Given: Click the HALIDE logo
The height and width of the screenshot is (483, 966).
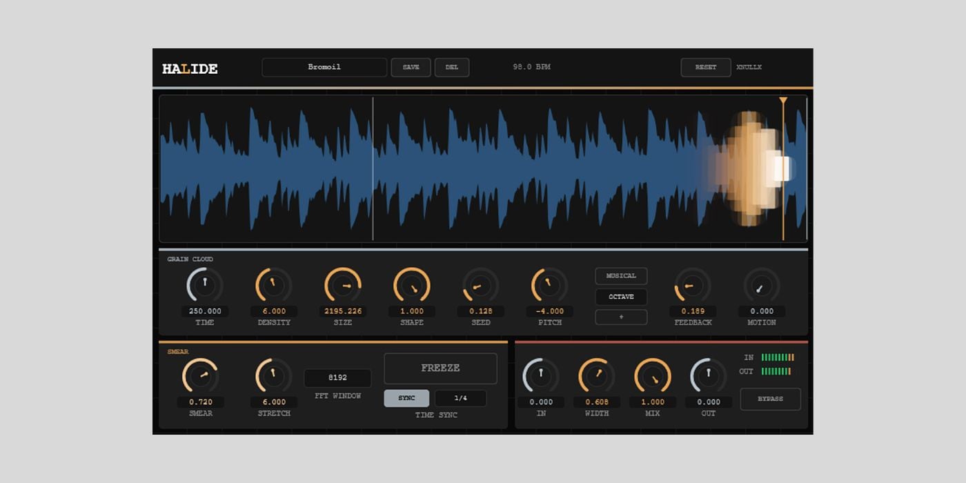Looking at the screenshot, I should 190,68.
